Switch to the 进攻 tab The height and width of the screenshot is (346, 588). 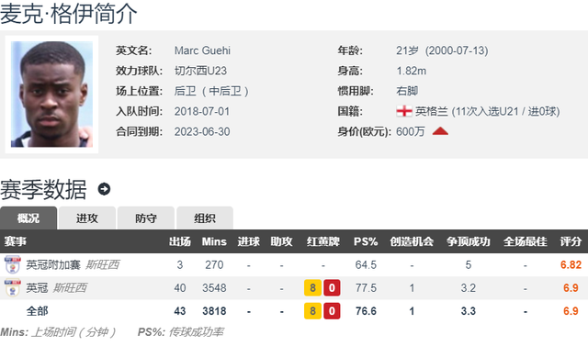[x=87, y=218]
